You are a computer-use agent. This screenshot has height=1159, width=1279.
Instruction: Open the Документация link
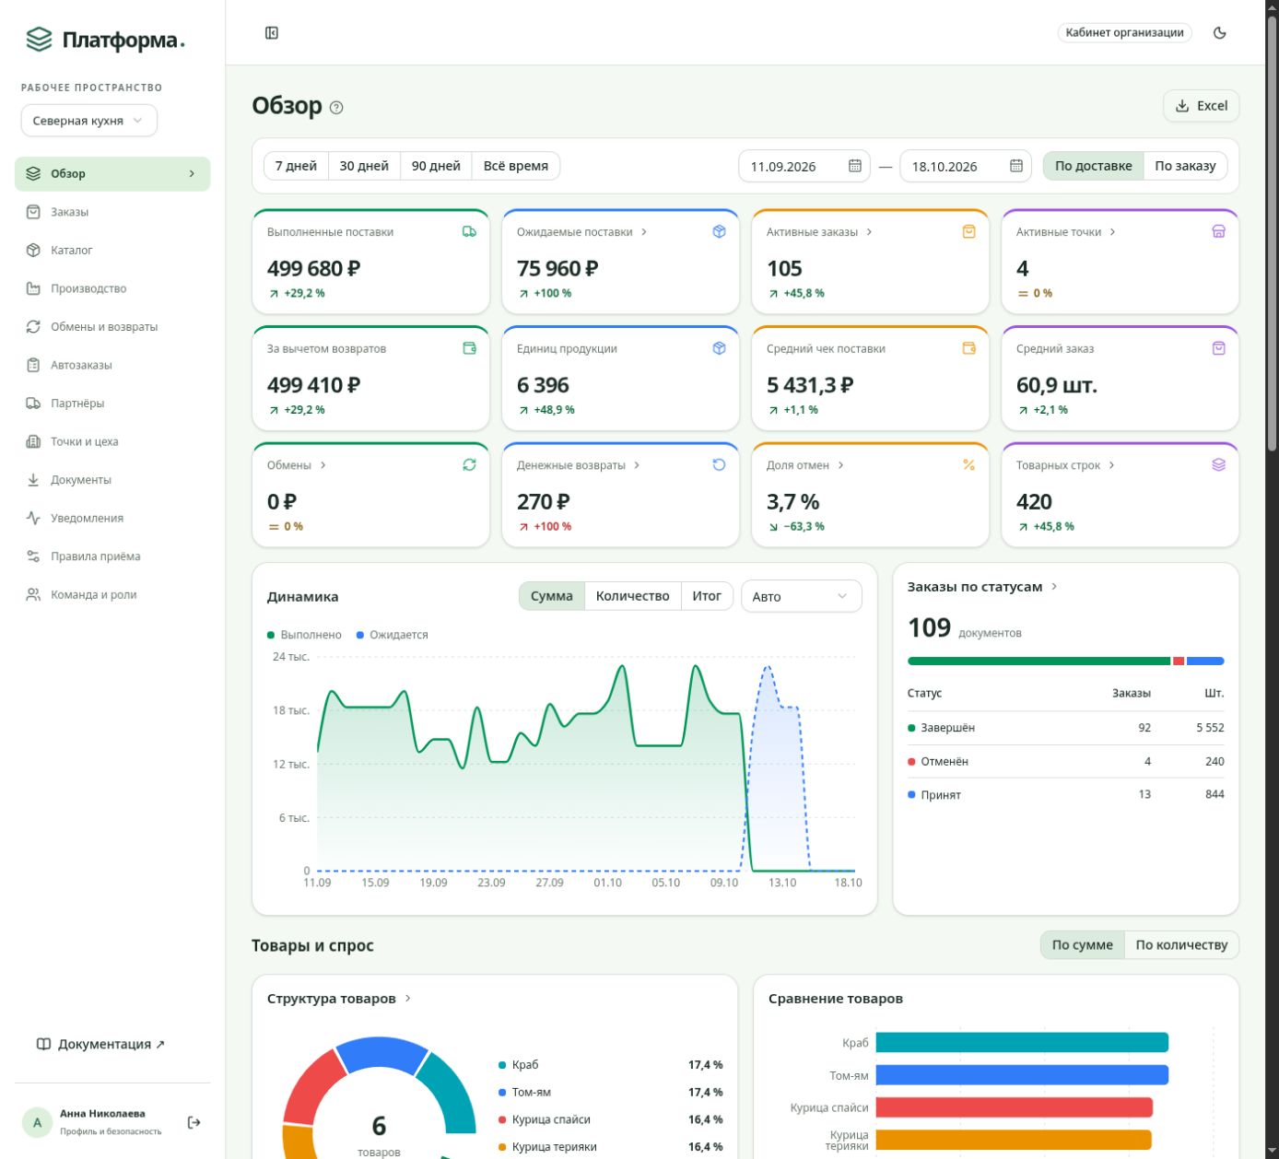coord(100,1044)
